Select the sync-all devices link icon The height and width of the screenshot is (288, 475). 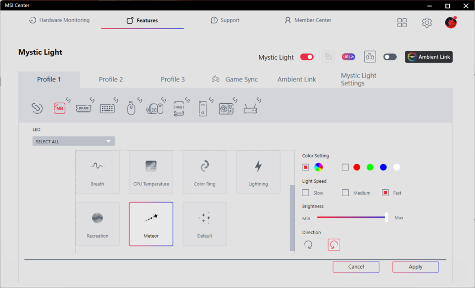pos(37,108)
